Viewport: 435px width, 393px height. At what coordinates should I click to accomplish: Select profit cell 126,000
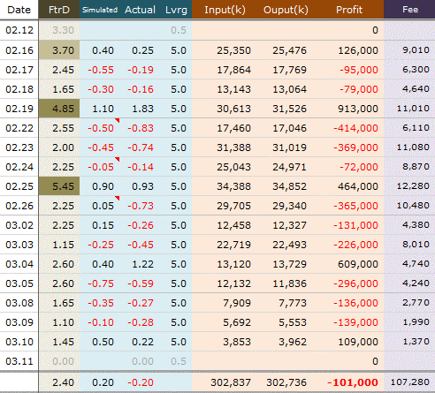click(358, 50)
